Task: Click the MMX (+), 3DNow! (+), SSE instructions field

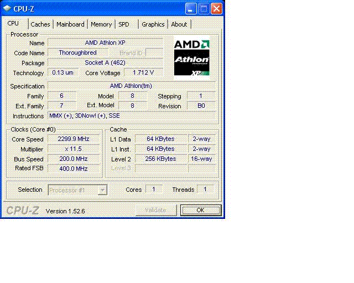Action: pyautogui.click(x=132, y=116)
